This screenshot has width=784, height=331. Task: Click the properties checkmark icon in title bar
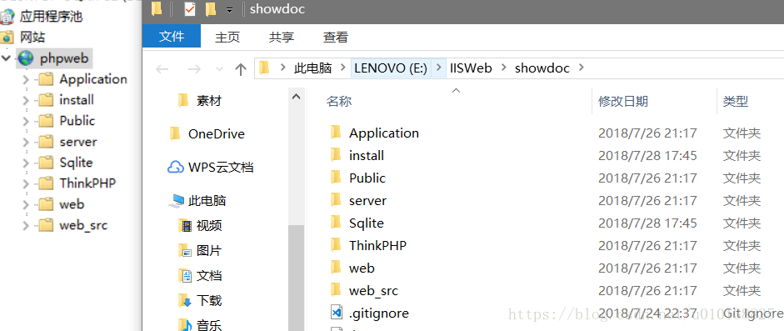[x=189, y=9]
